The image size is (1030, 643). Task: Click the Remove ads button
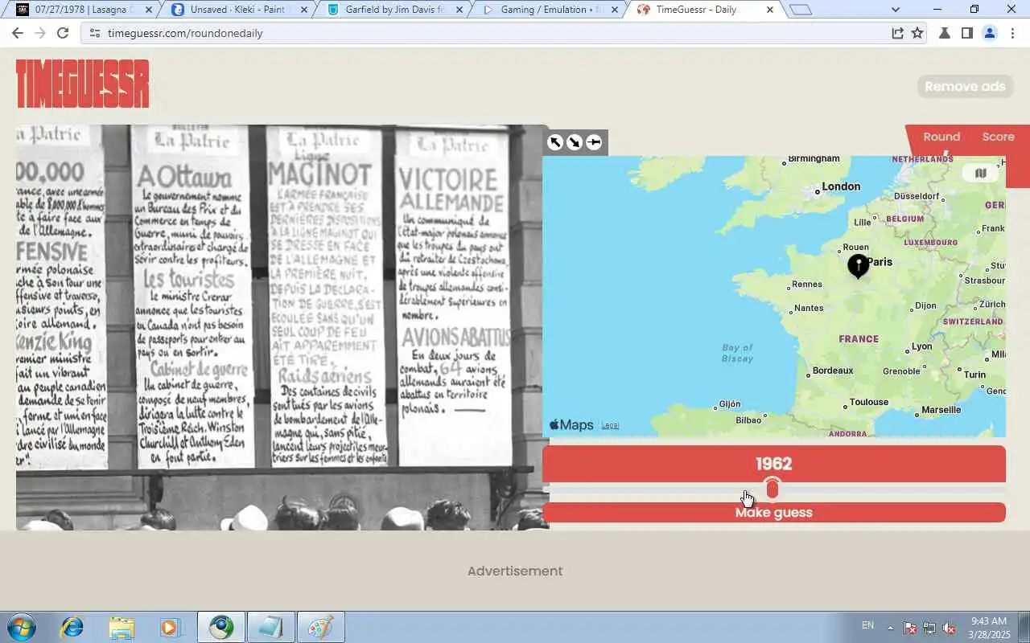point(965,86)
